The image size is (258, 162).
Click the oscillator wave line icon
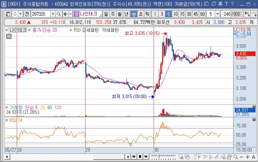(211, 157)
